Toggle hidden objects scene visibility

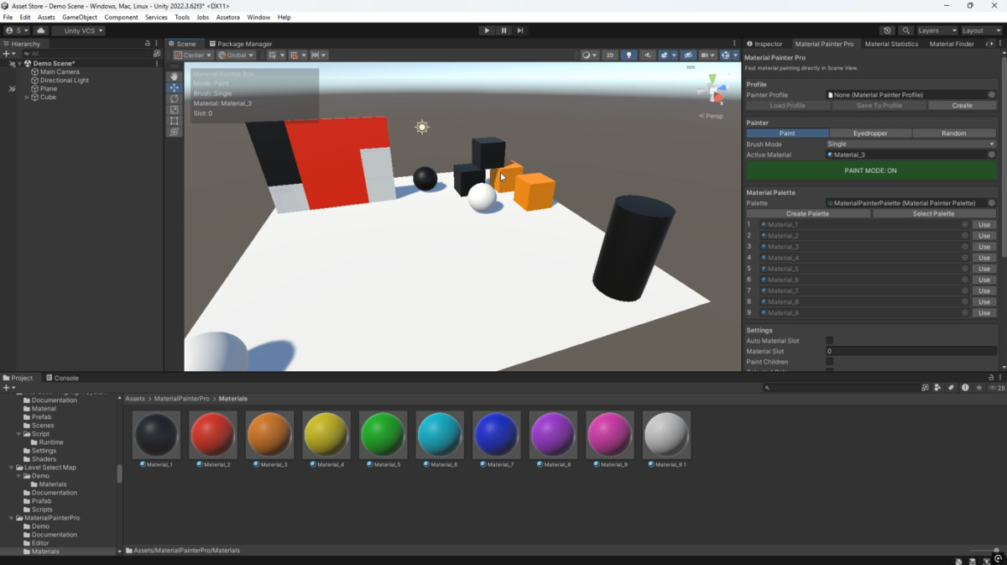pyautogui.click(x=688, y=55)
